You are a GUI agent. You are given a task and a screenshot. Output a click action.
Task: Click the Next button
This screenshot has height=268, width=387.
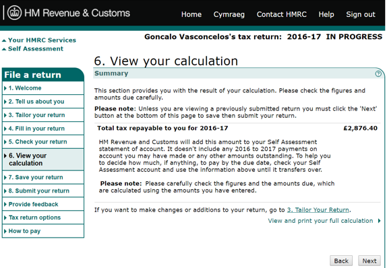[x=369, y=261]
